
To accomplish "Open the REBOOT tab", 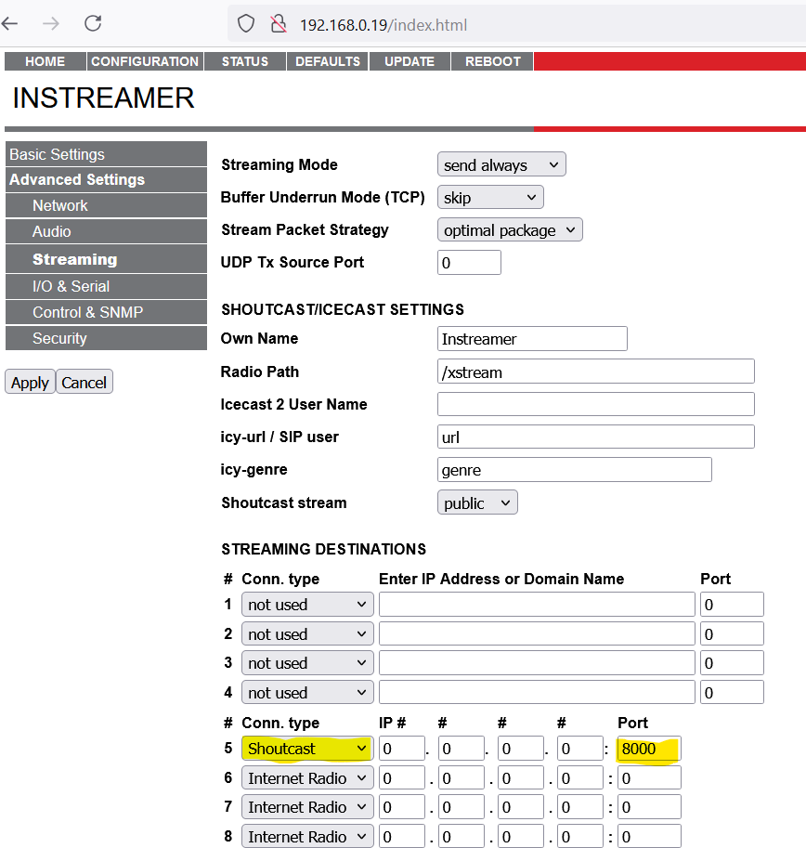I will pyautogui.click(x=491, y=61).
